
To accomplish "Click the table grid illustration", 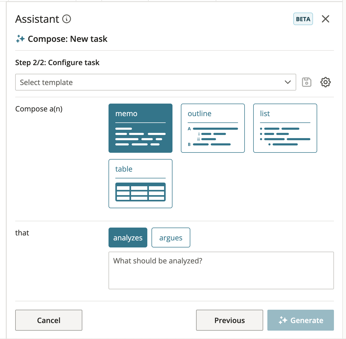I will pyautogui.click(x=140, y=192).
